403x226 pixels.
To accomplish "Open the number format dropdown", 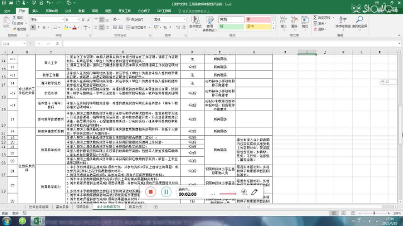I will [184, 19].
